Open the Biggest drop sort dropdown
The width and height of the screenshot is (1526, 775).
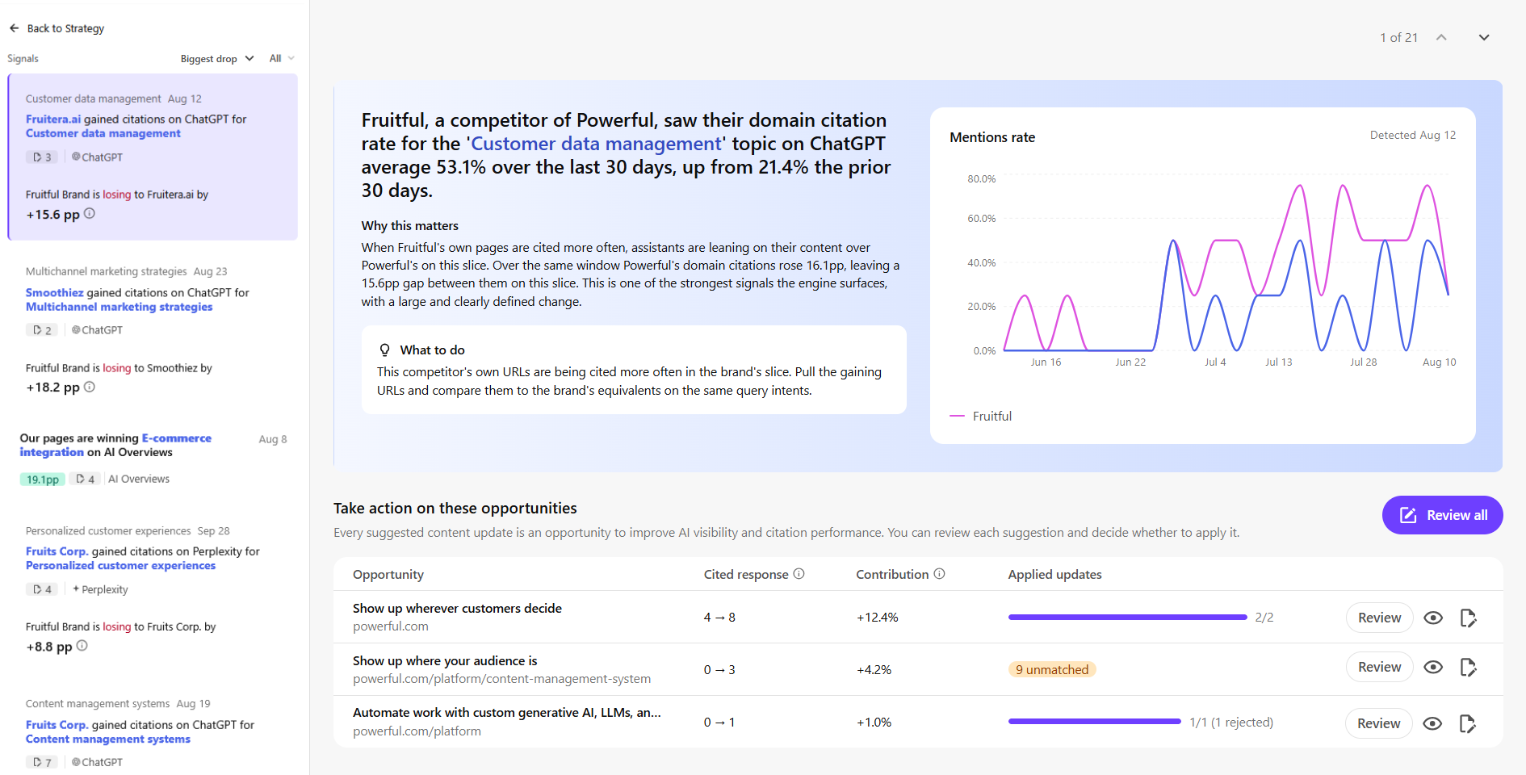(217, 59)
